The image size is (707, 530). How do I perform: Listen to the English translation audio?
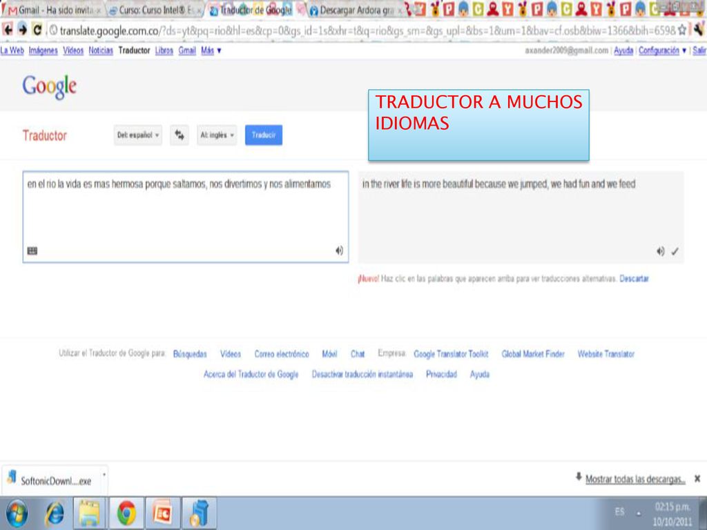click(x=660, y=251)
